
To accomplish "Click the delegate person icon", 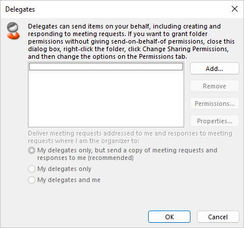I will tap(13, 31).
